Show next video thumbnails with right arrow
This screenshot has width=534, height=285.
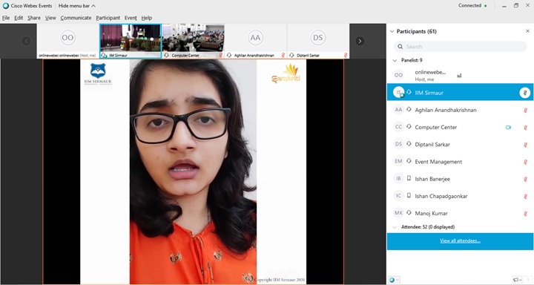coord(360,41)
